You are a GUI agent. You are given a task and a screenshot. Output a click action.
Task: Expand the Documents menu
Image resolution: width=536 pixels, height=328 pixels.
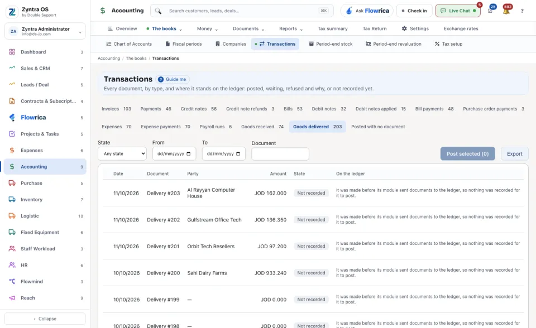click(248, 28)
